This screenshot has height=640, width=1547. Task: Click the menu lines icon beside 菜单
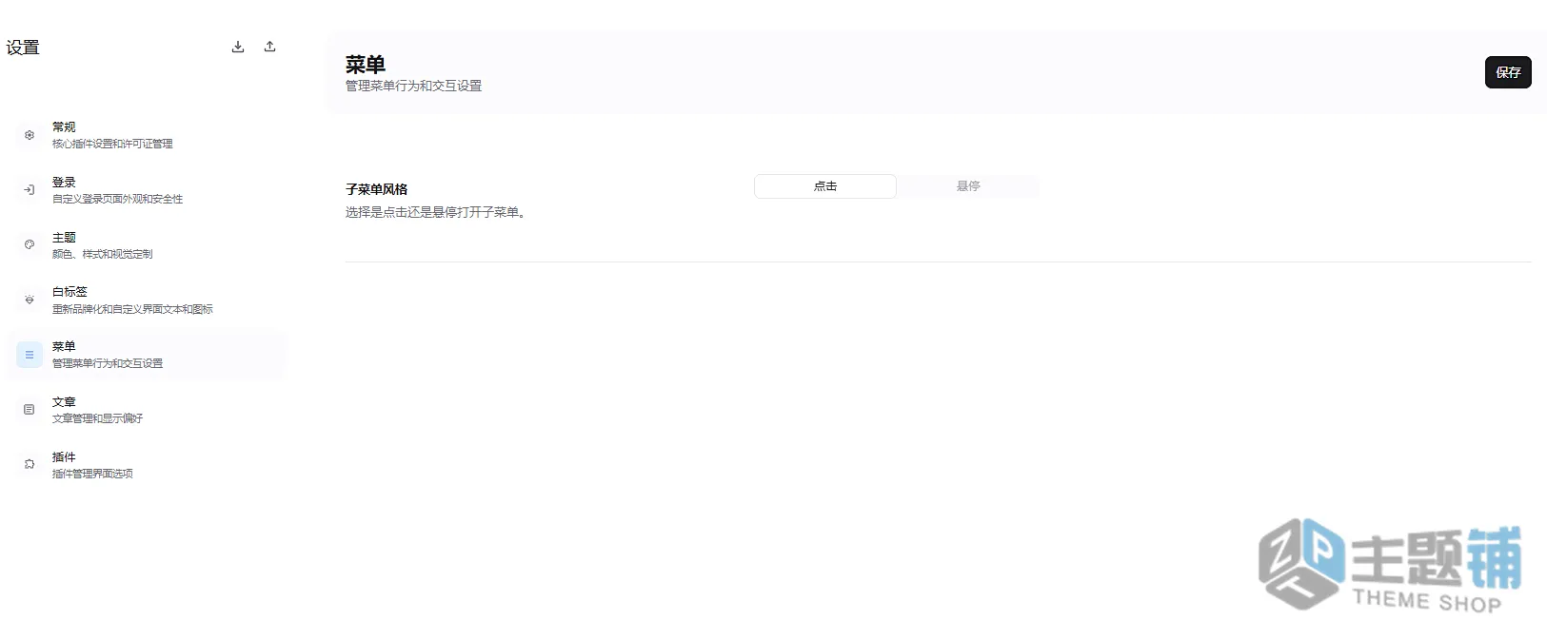pyautogui.click(x=30, y=355)
